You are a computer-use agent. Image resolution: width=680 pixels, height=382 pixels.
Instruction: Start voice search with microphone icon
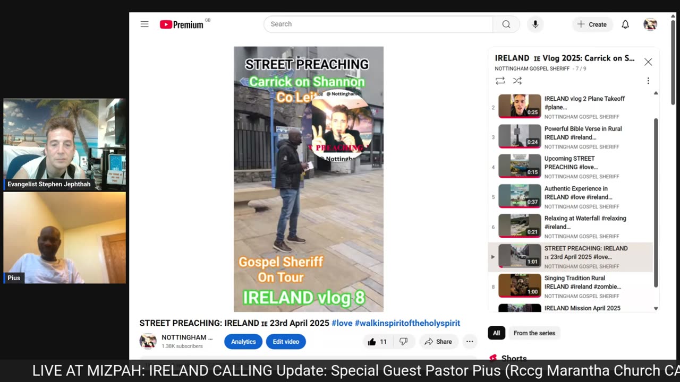[535, 24]
